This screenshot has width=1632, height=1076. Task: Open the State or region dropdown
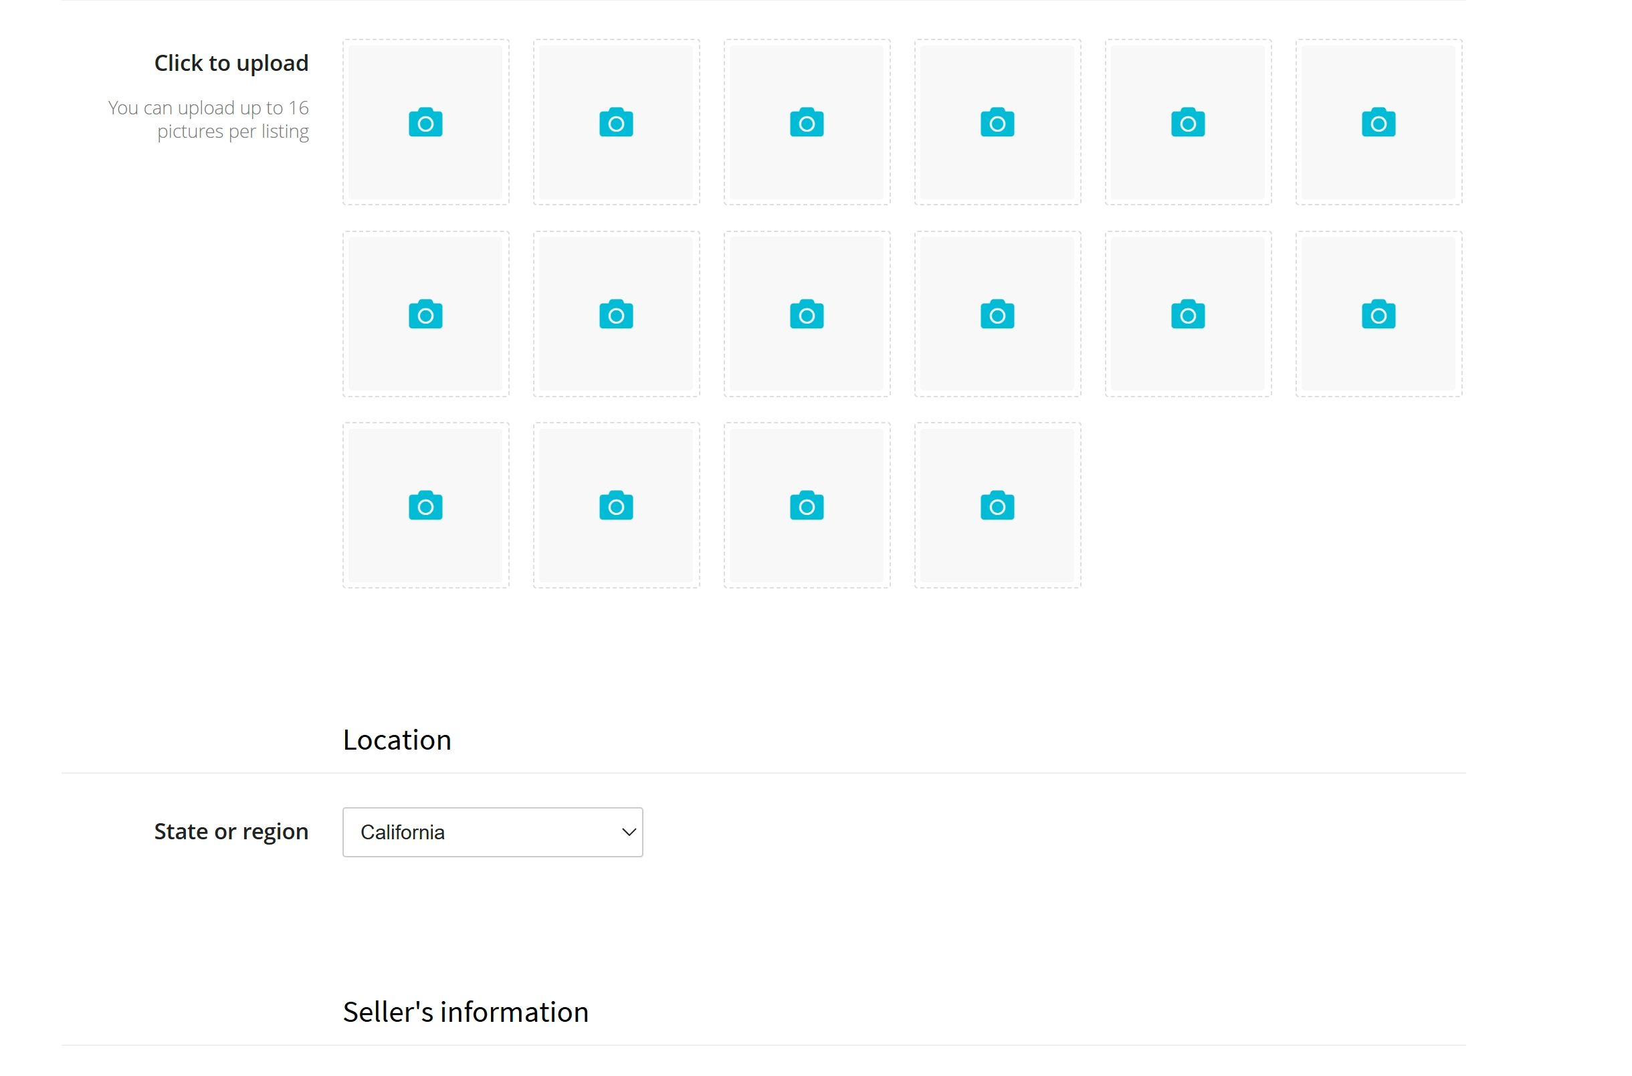[x=493, y=833]
